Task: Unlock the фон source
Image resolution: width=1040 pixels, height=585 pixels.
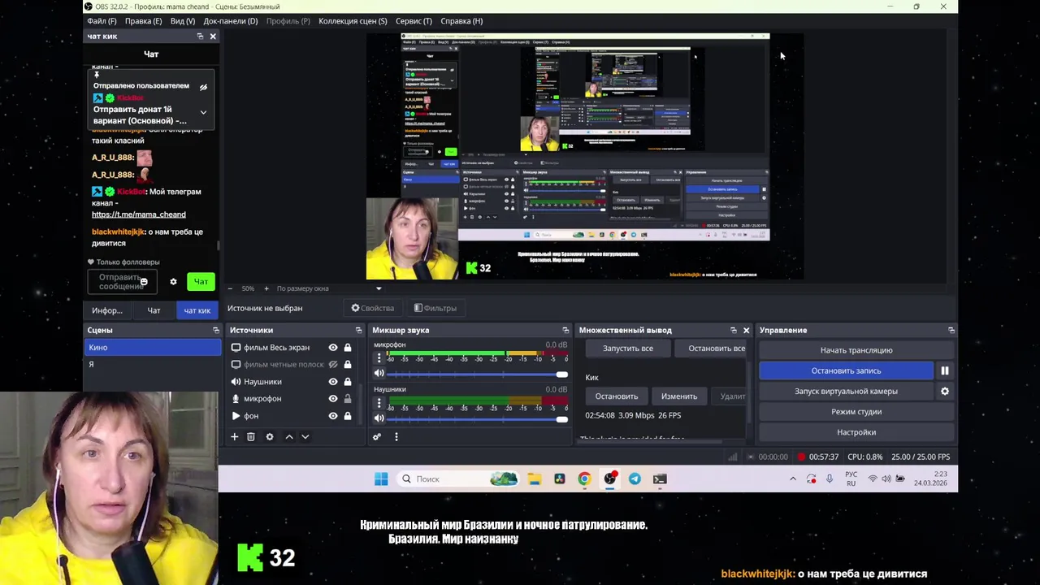Action: point(348,416)
